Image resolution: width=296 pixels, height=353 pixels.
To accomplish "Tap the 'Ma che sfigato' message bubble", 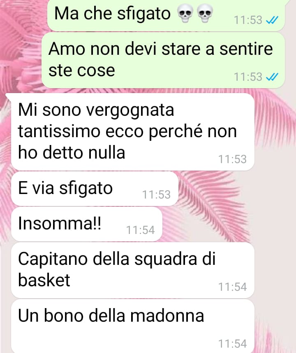I will [x=166, y=15].
